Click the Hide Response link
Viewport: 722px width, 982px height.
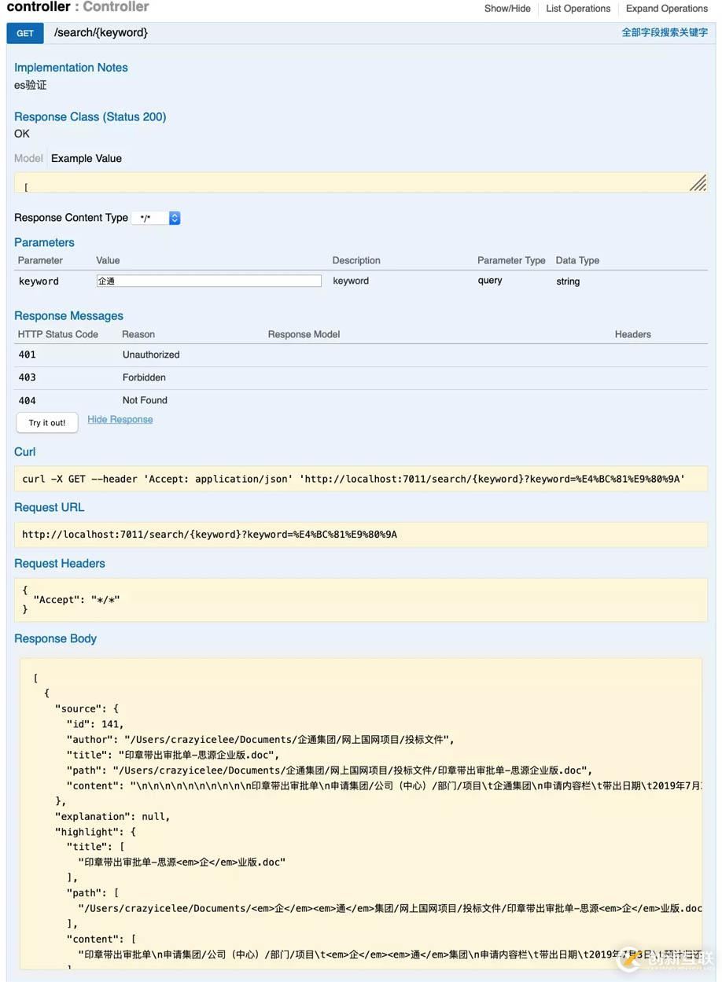[120, 420]
